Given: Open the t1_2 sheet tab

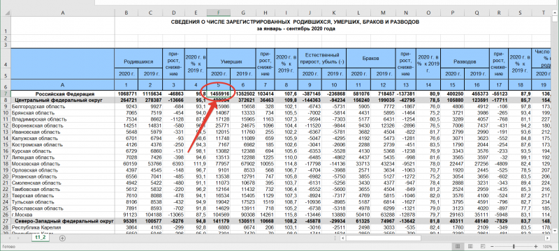Looking at the screenshot, I should [41, 238].
